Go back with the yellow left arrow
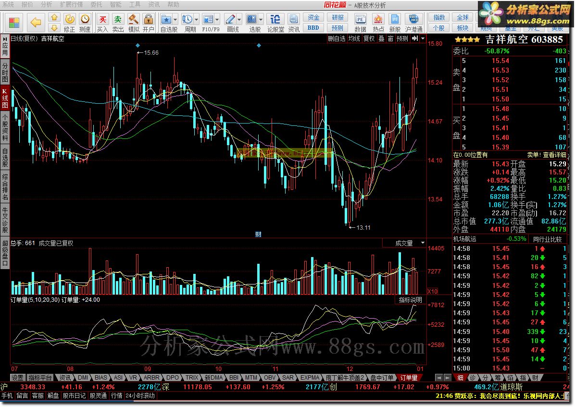Viewport: 575px width, 407px height. tap(36, 23)
